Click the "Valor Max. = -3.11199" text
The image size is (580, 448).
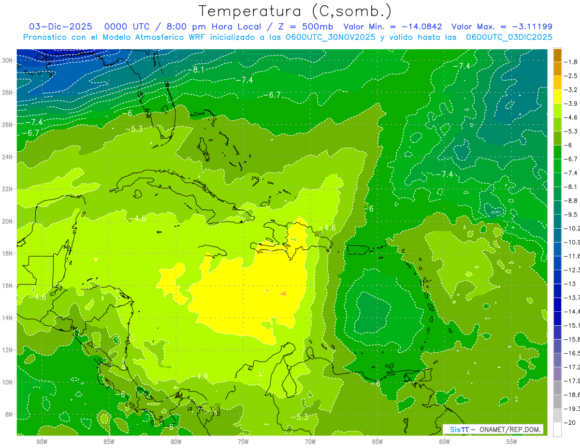pyautogui.click(x=502, y=27)
